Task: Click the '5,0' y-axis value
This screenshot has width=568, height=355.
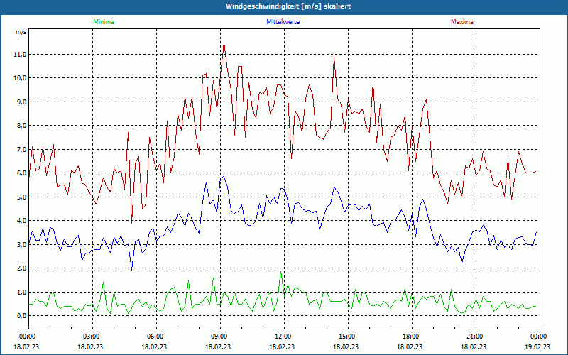Action: (21, 197)
